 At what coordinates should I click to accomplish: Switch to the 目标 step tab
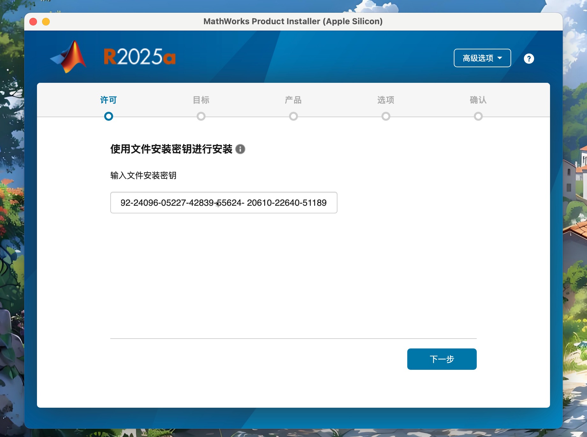tap(201, 100)
